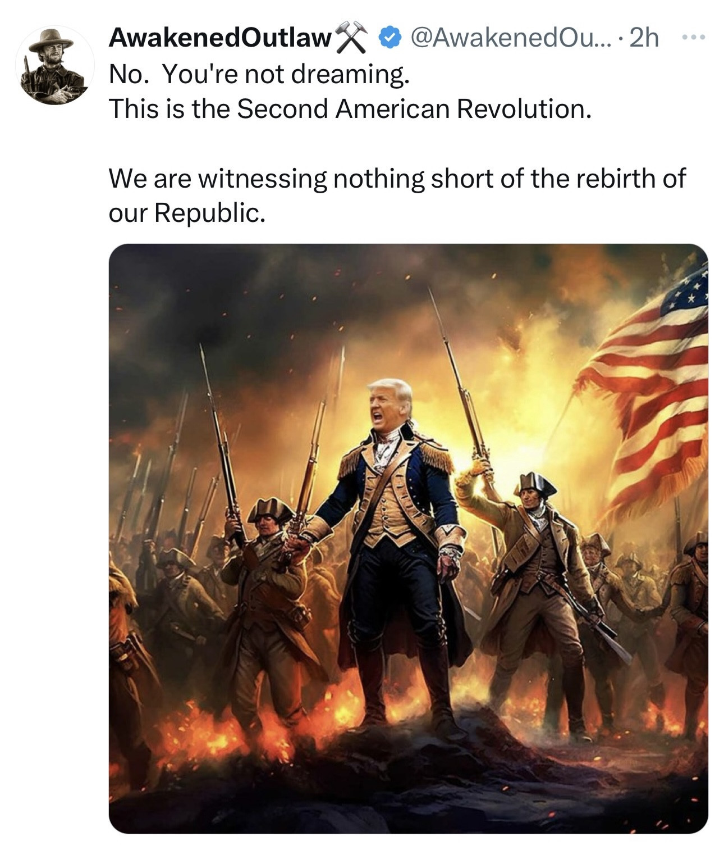The height and width of the screenshot is (850, 724).
Task: Open the cowboy profile avatar
Action: pyautogui.click(x=54, y=65)
